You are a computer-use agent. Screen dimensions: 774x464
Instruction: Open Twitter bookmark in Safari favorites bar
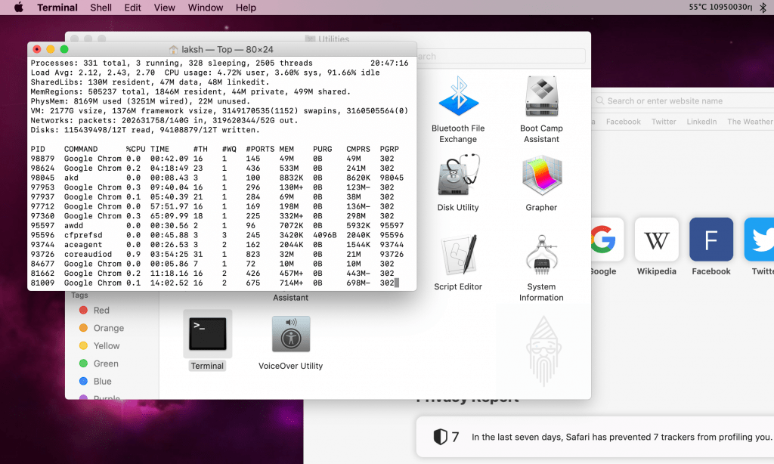[x=664, y=122]
